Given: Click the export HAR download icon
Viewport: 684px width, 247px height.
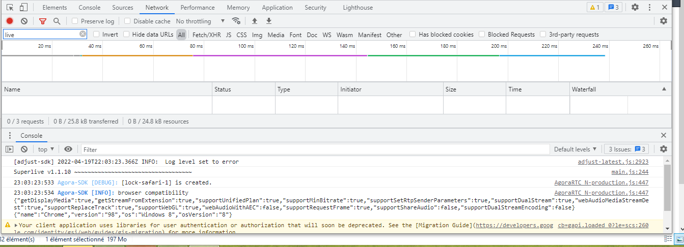Looking at the screenshot, I should pyautogui.click(x=269, y=21).
